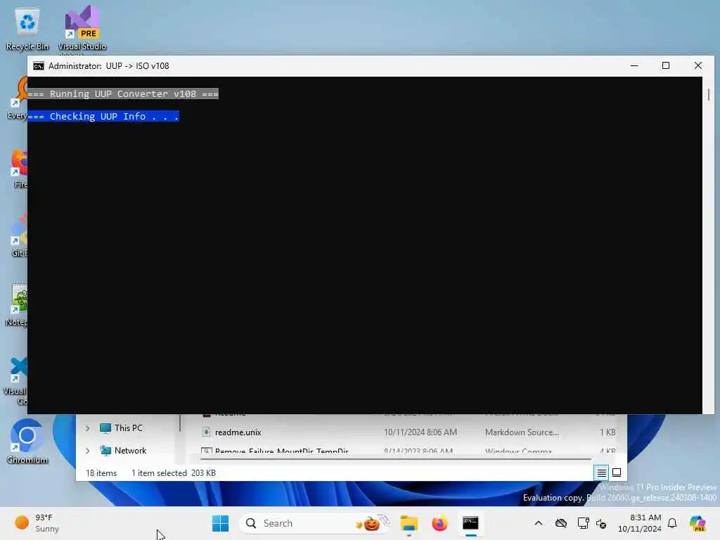
Task: Show hidden system tray icons
Action: (539, 523)
